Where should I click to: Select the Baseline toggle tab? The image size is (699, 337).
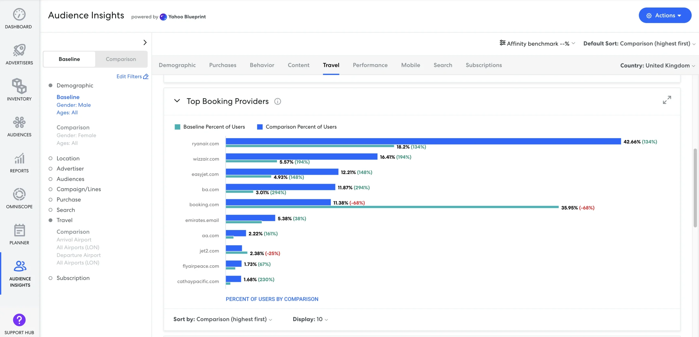coord(69,59)
